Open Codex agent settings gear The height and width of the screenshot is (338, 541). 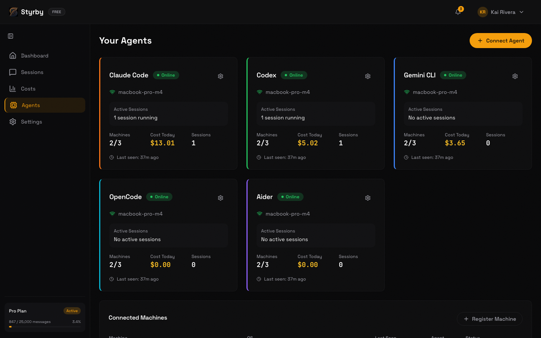[x=368, y=76]
